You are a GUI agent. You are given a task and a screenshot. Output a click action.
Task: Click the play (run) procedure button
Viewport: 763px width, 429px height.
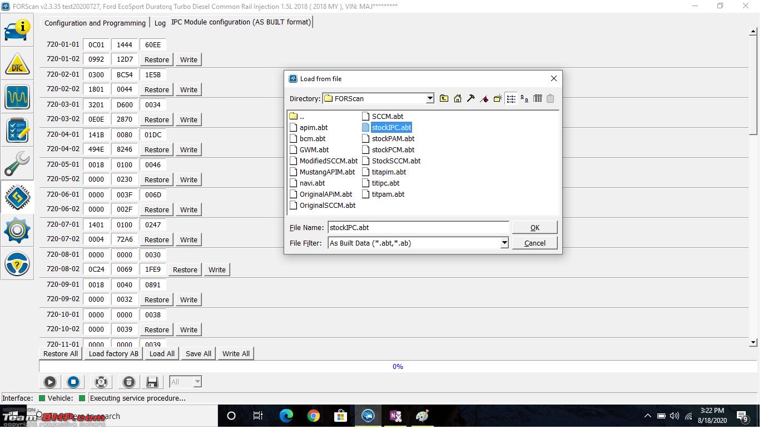pyautogui.click(x=49, y=382)
